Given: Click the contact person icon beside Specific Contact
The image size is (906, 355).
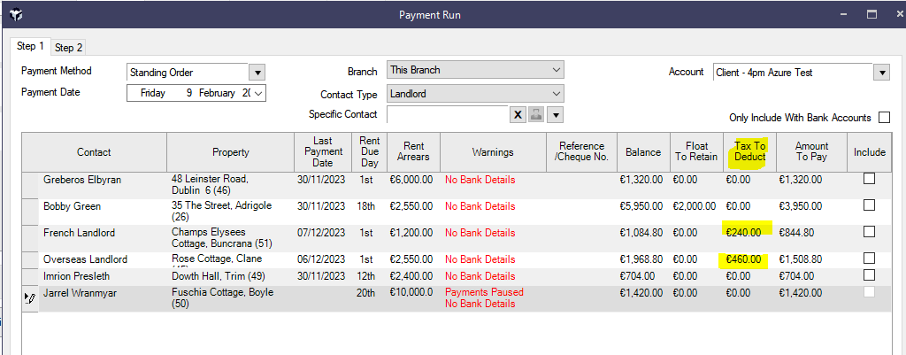Looking at the screenshot, I should click(537, 115).
